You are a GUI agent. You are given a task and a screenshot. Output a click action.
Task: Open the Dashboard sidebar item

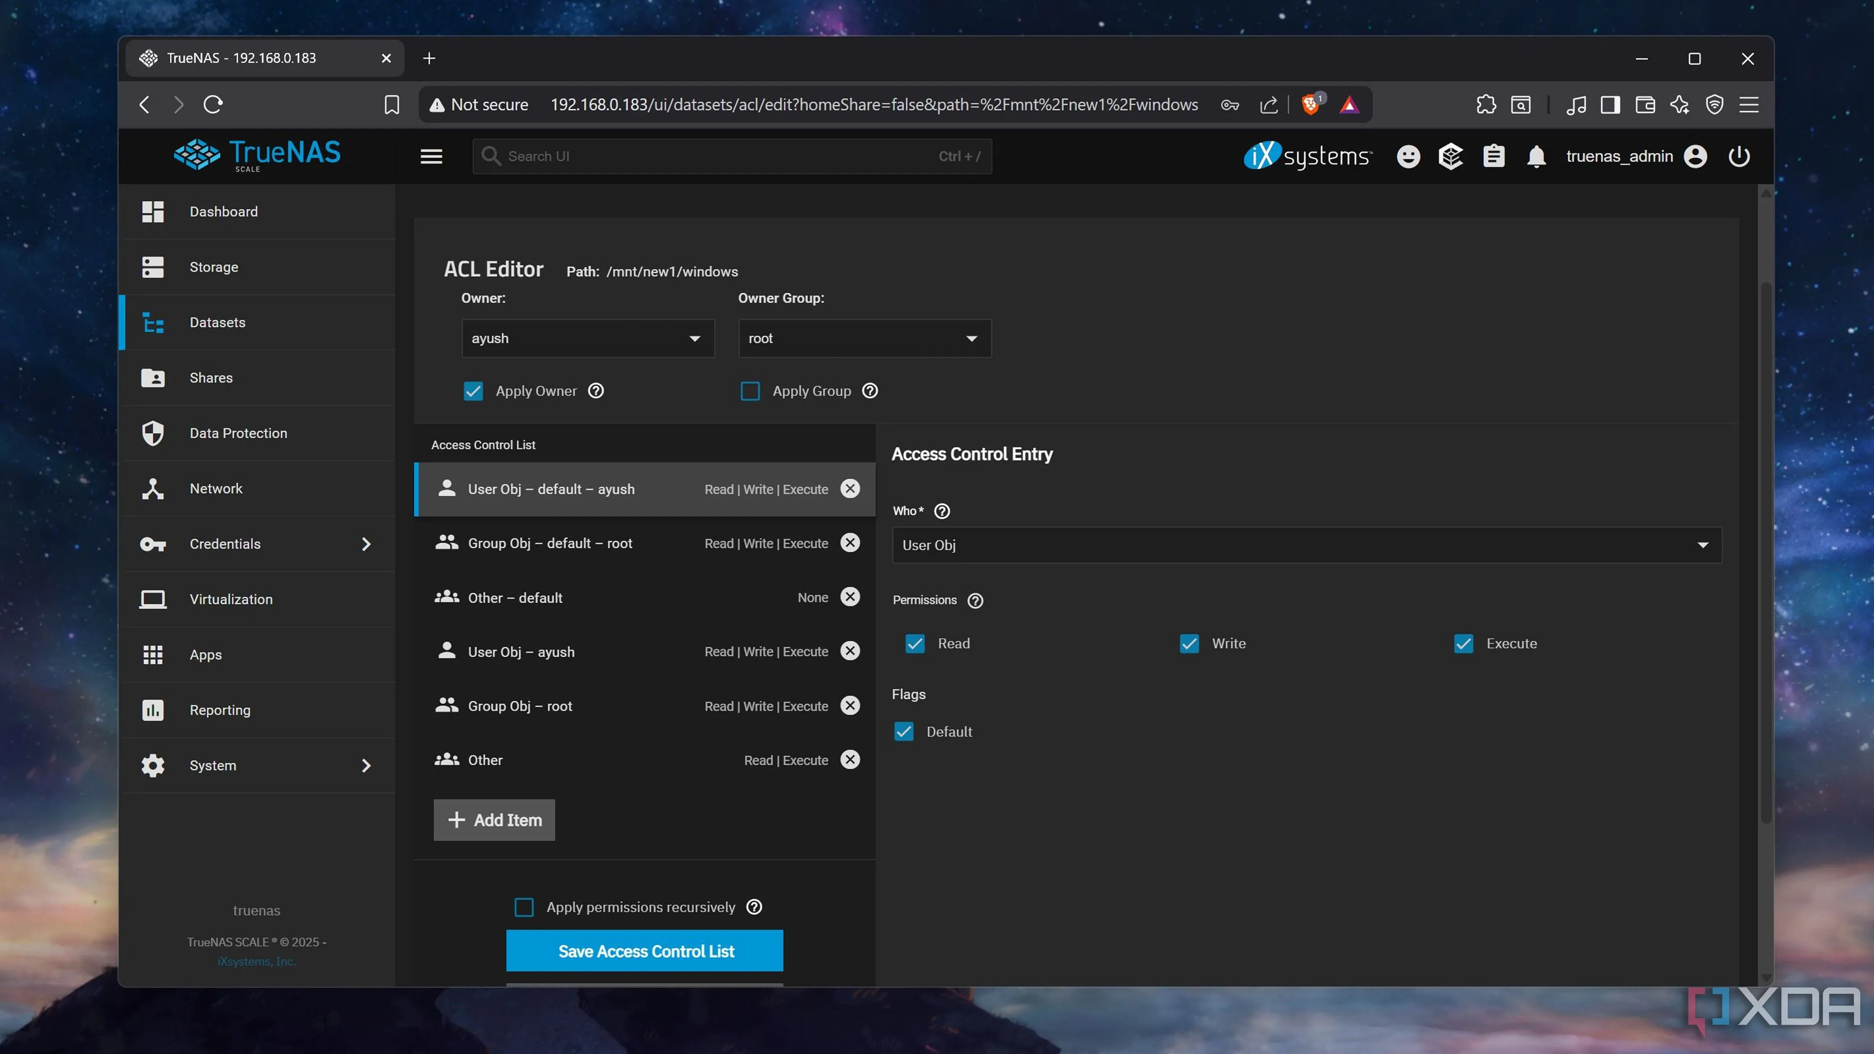[258, 212]
